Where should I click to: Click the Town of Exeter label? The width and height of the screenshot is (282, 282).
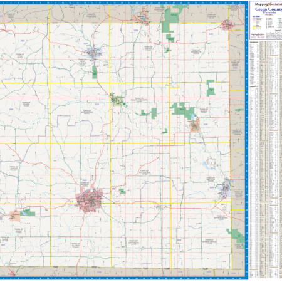(149, 48)
